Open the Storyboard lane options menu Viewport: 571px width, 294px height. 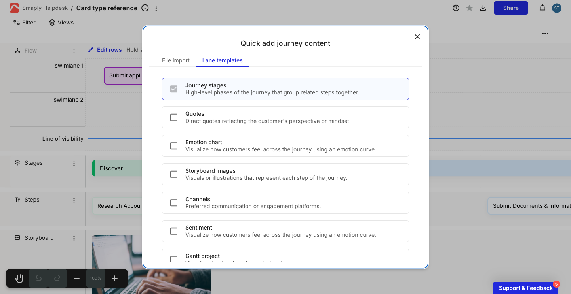pos(74,238)
